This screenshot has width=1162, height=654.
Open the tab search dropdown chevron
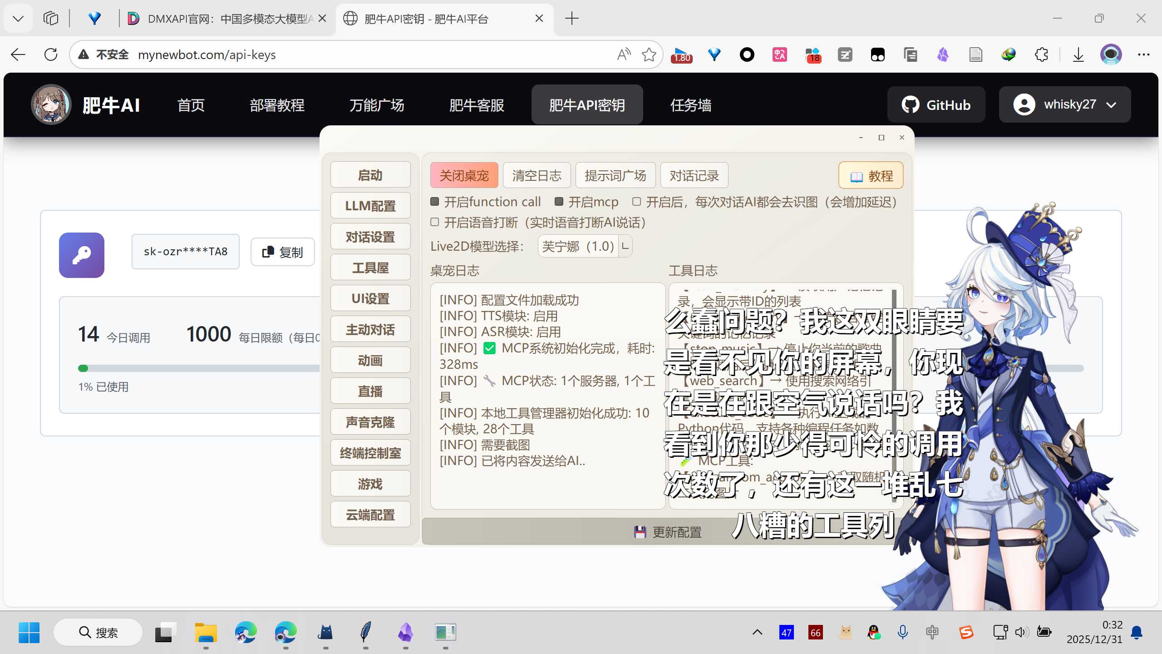(x=18, y=19)
